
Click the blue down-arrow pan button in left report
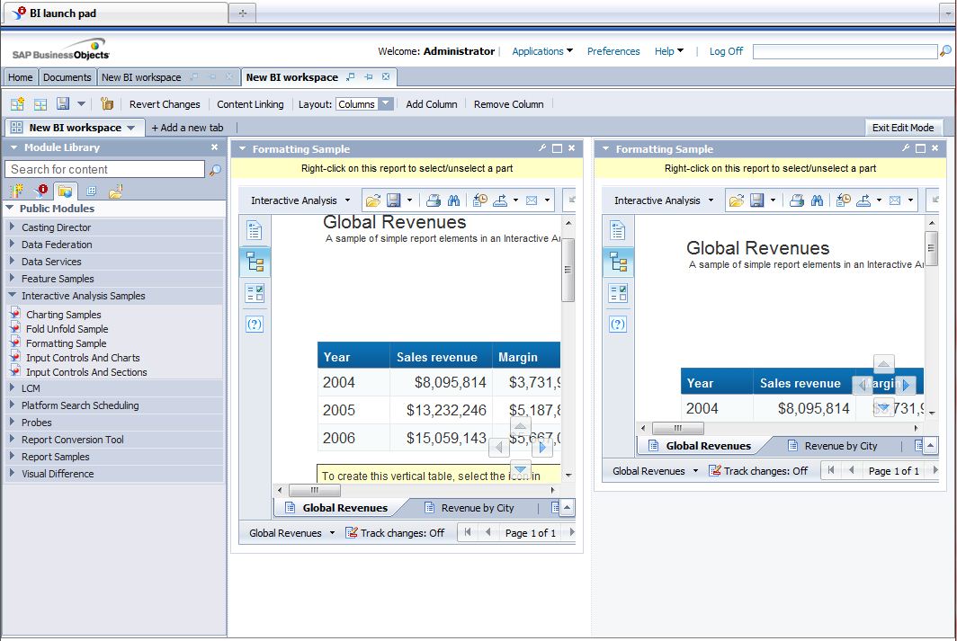[x=520, y=469]
